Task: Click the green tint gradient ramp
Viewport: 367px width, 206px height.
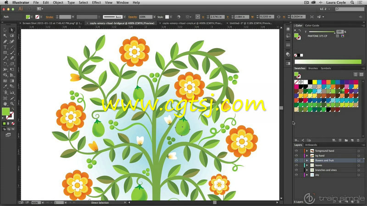Action: [328, 62]
